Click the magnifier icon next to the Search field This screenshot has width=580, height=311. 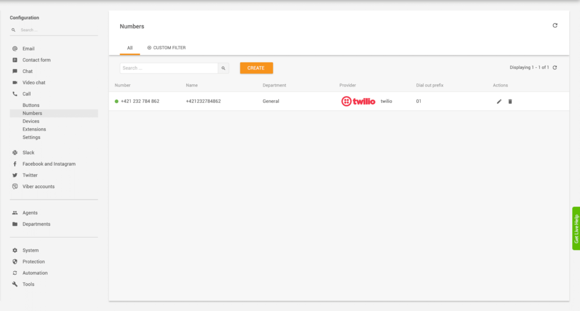pos(223,68)
